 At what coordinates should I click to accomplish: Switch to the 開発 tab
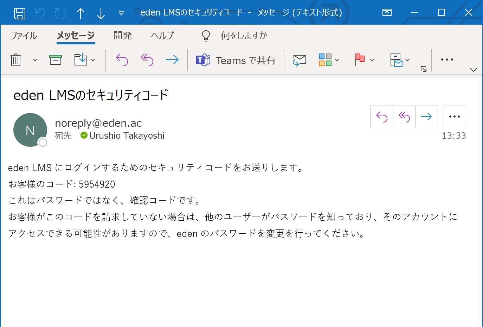pos(123,36)
